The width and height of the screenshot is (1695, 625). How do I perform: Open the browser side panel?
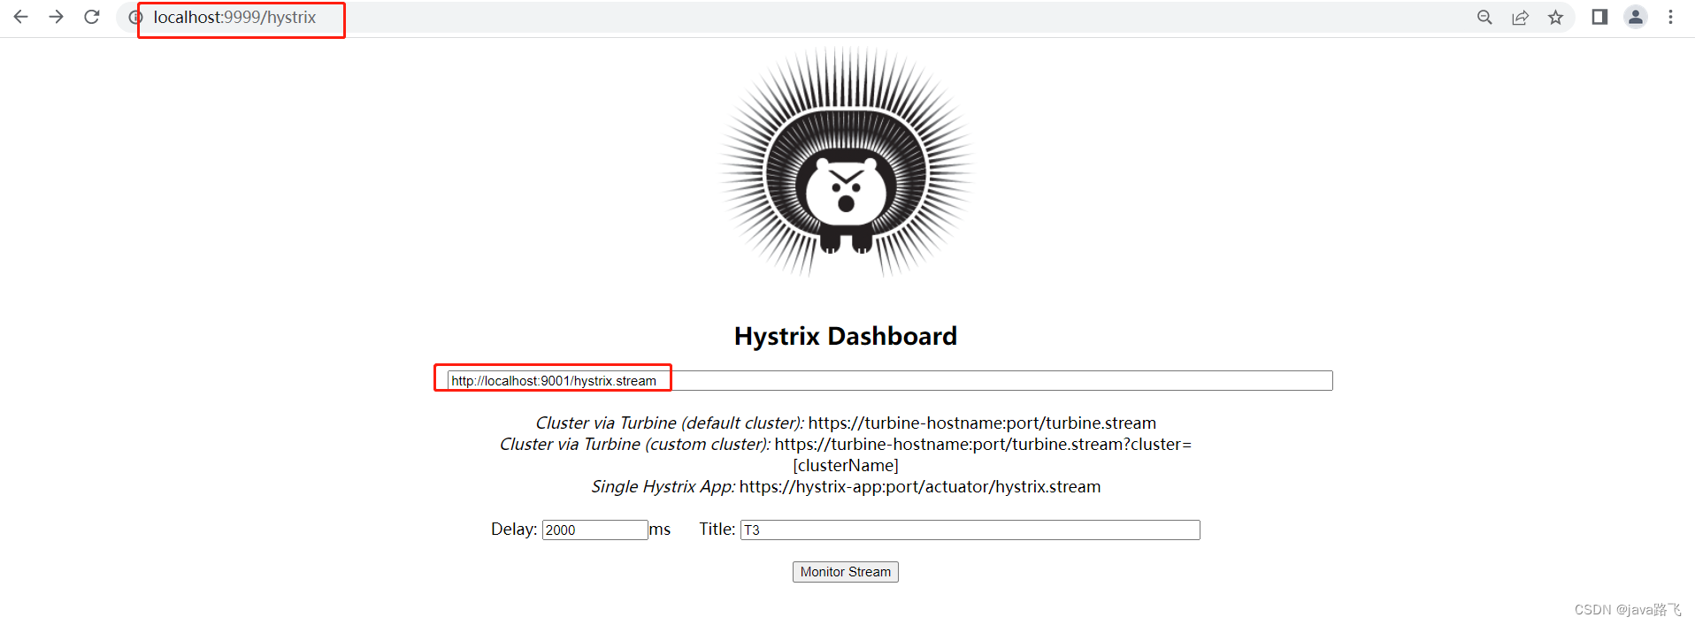tap(1599, 17)
